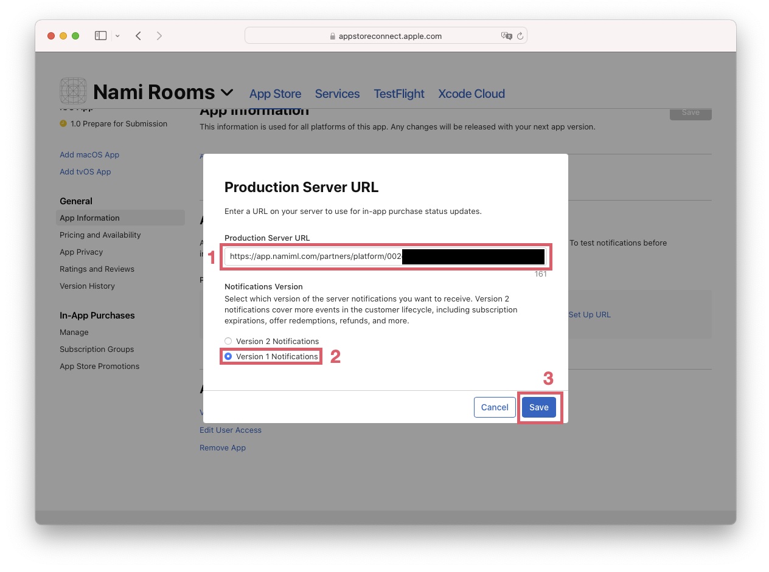Click the "In-App Purchases" sidebar heading

[97, 315]
